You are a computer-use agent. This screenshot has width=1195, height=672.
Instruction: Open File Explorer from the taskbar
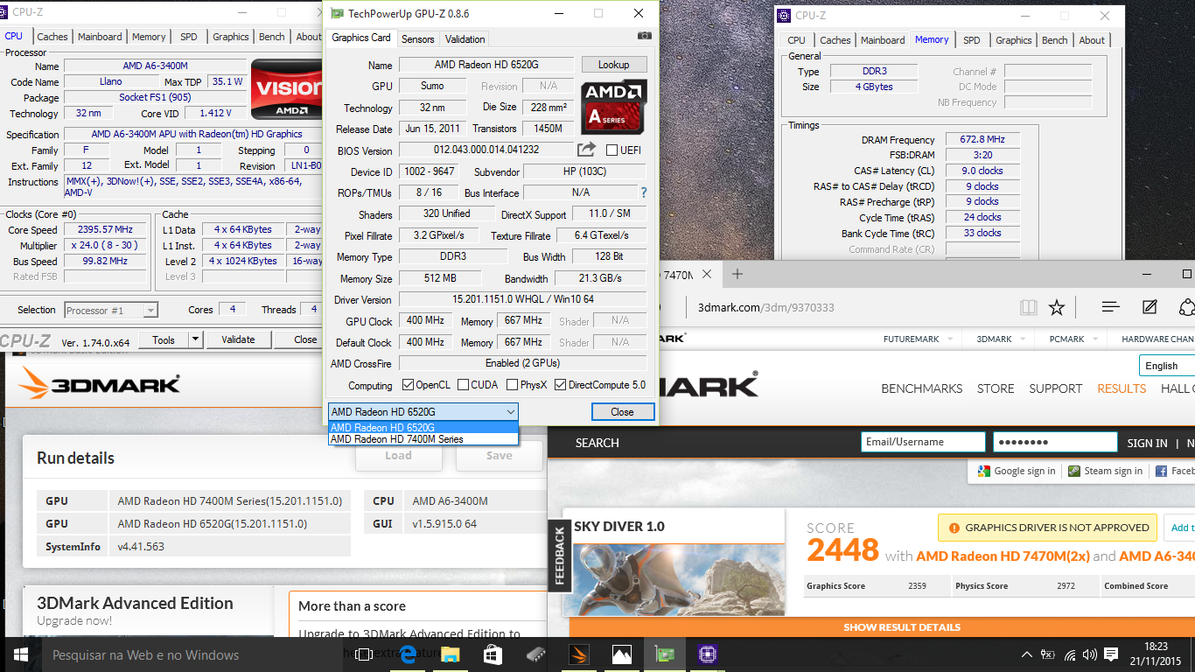tap(450, 654)
